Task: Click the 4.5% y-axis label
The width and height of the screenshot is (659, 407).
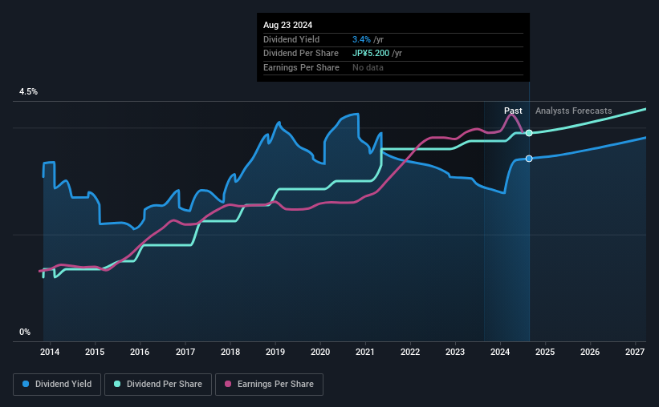Action: [x=28, y=92]
